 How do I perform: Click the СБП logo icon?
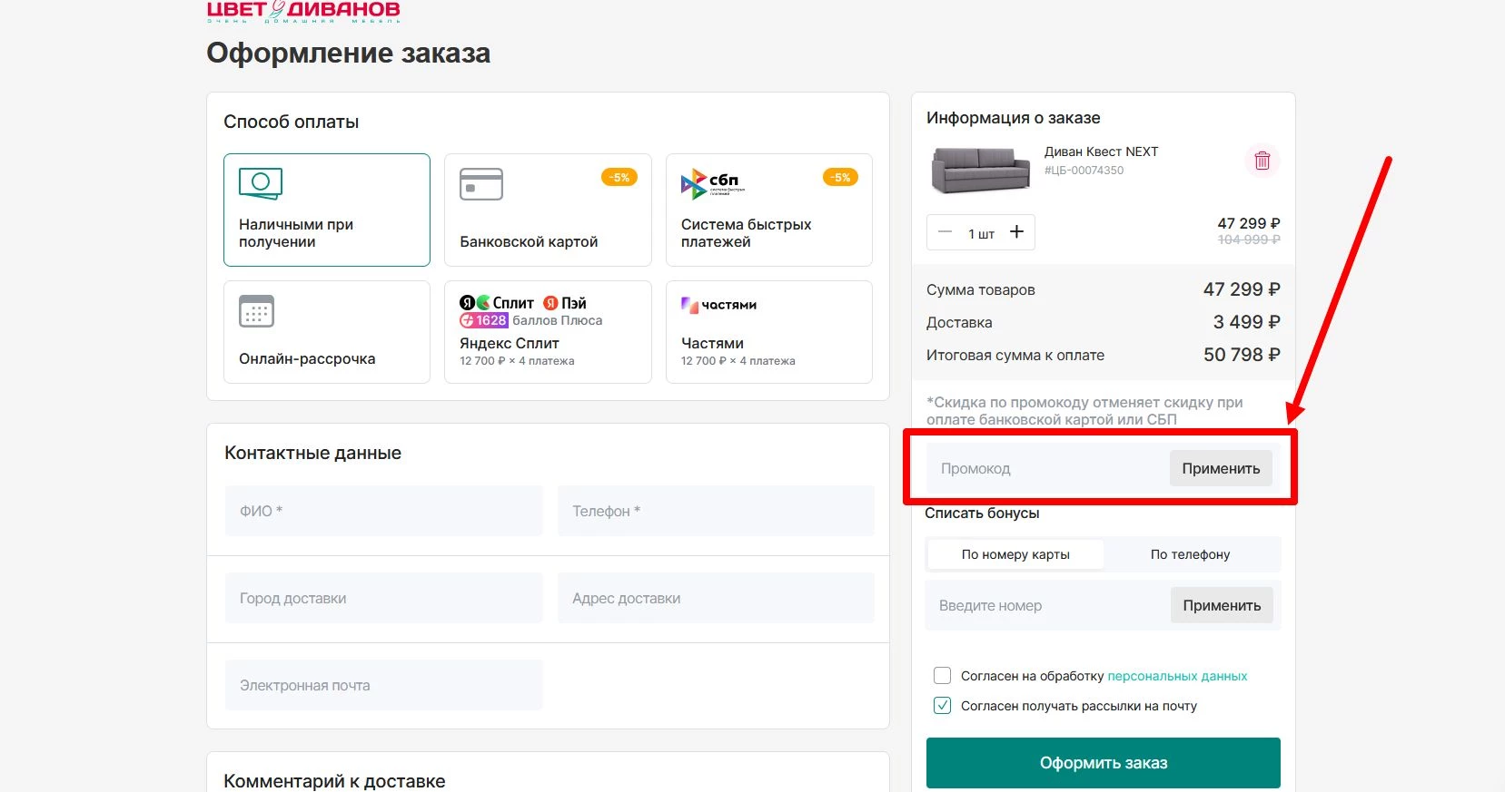coord(712,183)
